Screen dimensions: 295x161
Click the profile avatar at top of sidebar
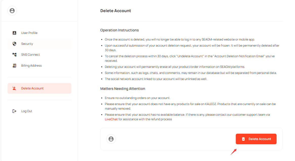[x=12, y=11]
